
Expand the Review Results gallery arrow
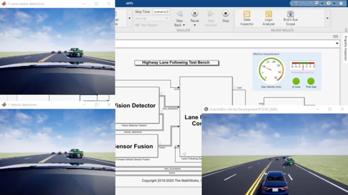(x=327, y=18)
